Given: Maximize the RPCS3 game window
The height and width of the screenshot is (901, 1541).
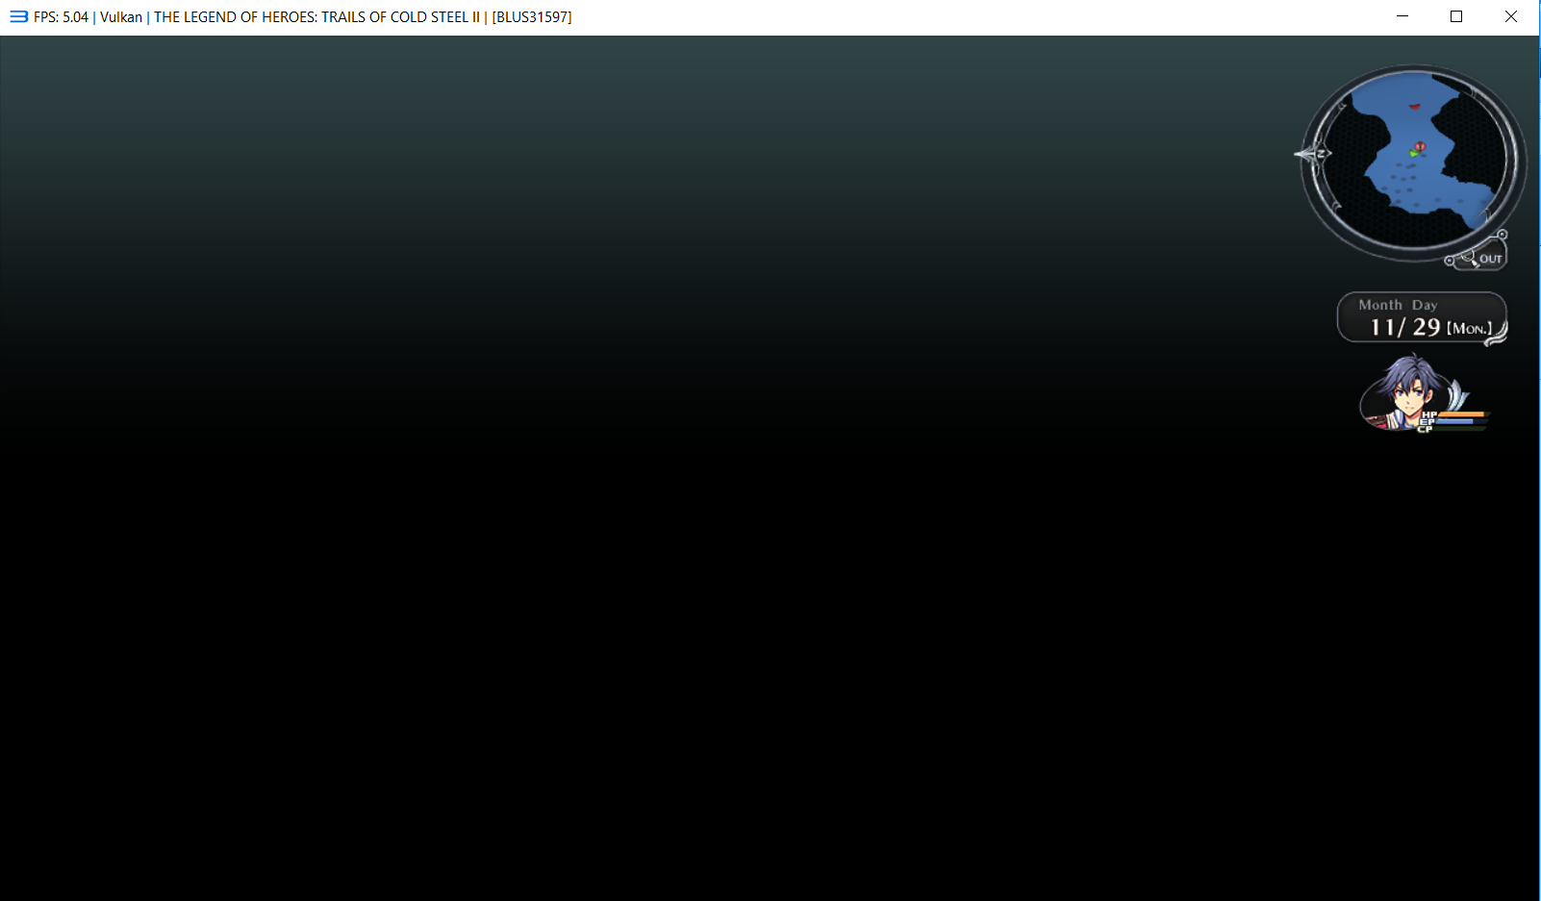Looking at the screenshot, I should [x=1456, y=16].
